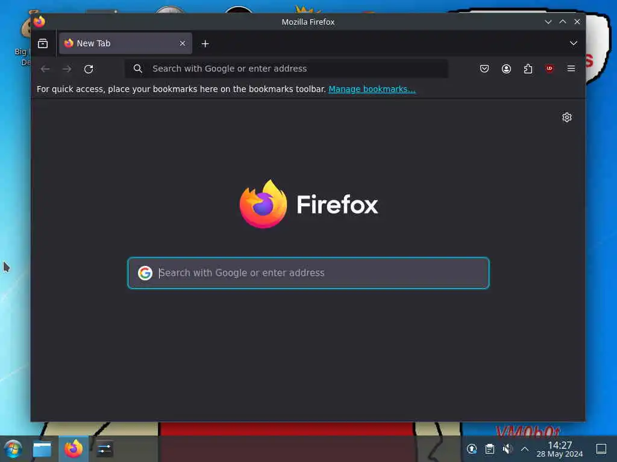This screenshot has width=617, height=462.
Task: Follow the Manage bookmarks link
Action: click(x=372, y=89)
